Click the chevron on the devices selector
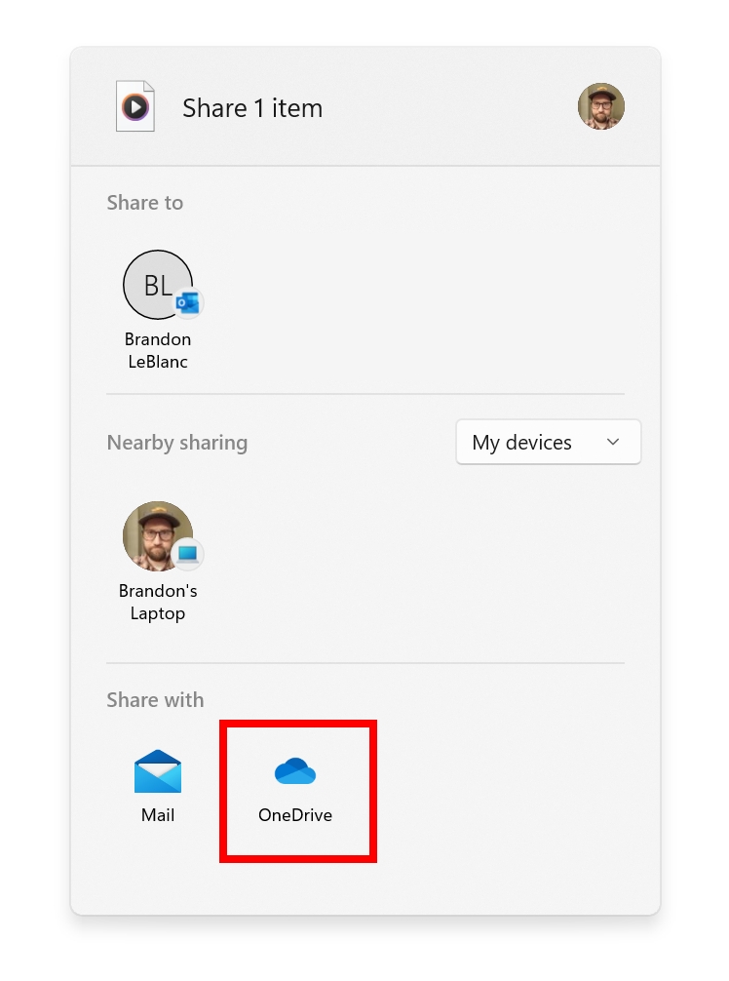Image resolution: width=729 pixels, height=981 pixels. coord(614,442)
